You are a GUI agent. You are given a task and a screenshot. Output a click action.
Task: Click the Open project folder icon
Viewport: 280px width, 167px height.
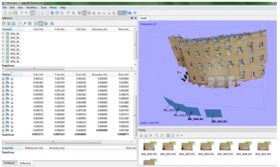pos(10,13)
